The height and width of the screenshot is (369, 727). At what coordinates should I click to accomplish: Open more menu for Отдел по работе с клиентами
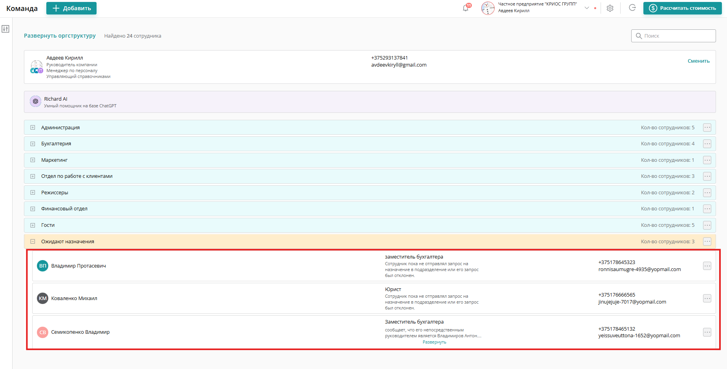[707, 176]
